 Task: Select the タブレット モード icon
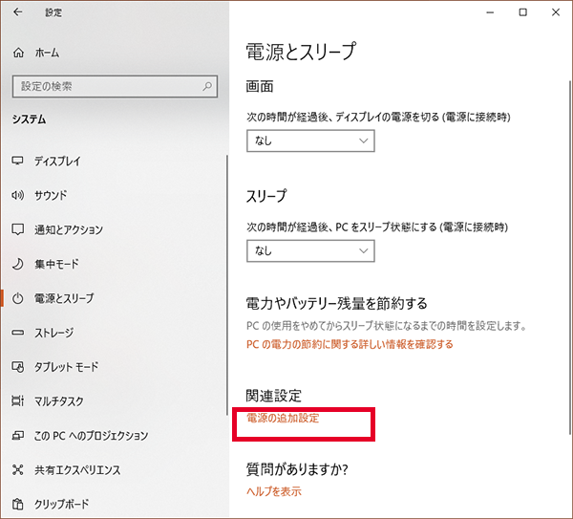click(x=17, y=366)
